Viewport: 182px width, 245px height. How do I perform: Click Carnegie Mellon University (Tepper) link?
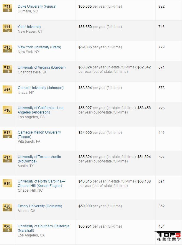39,134
